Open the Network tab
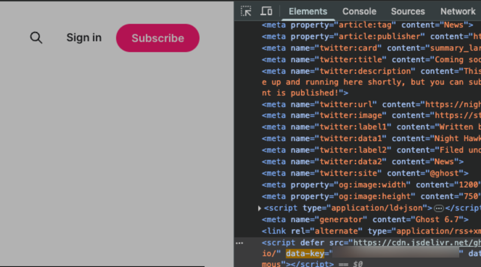 point(458,11)
